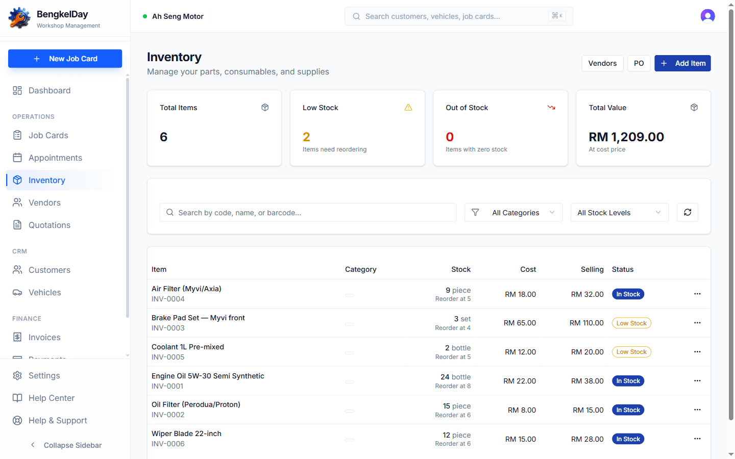Click In Stock badge for Engine Oil 5W-30

[628, 381]
